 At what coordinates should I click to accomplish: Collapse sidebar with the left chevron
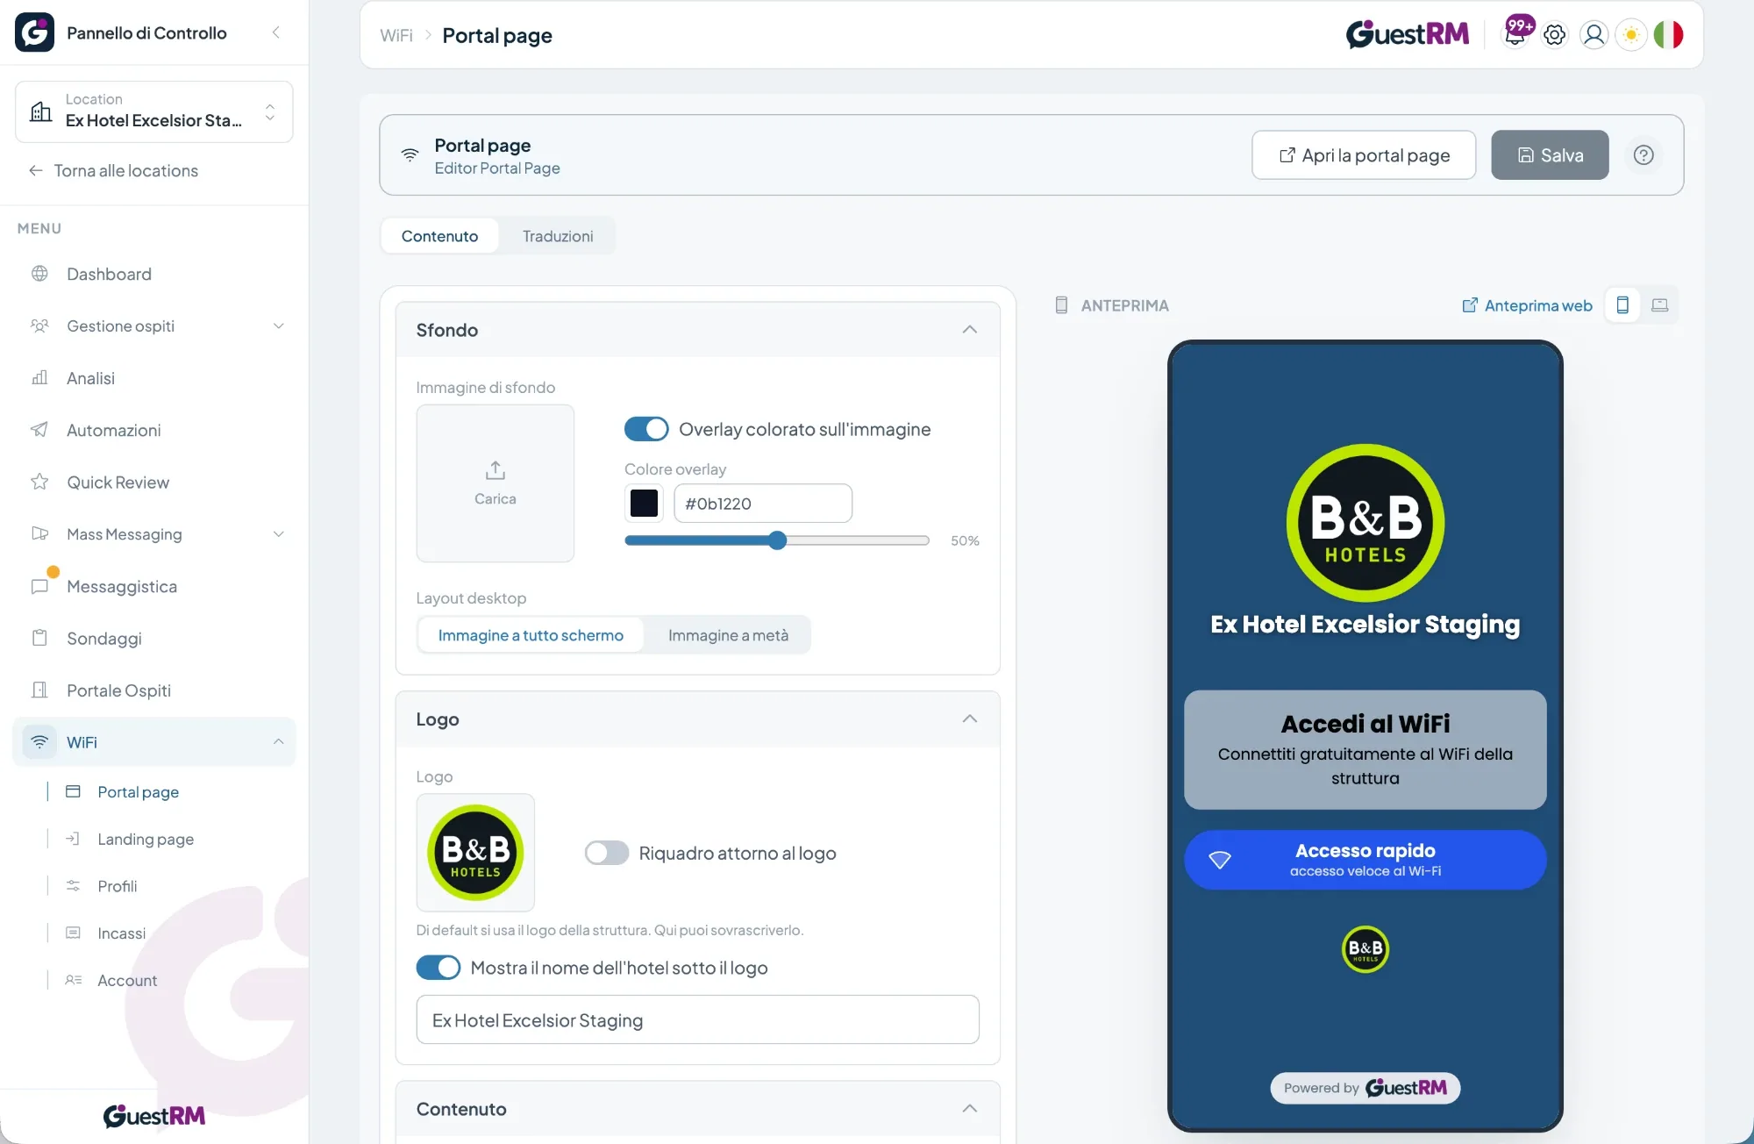coord(276,32)
